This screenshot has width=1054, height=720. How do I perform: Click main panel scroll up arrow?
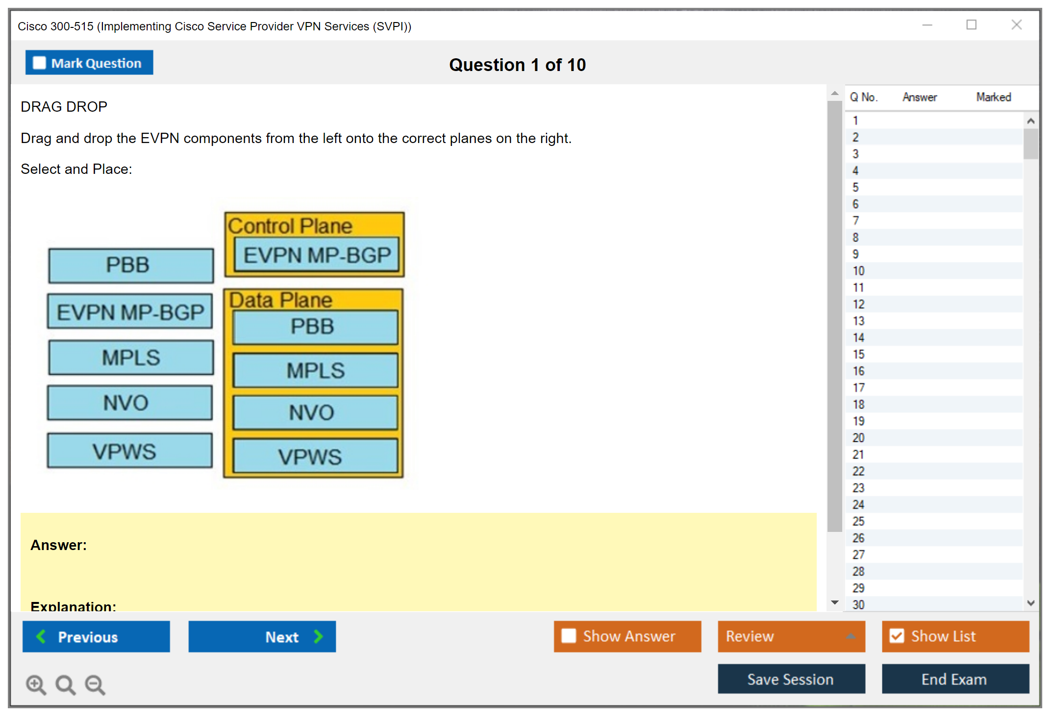[x=835, y=93]
